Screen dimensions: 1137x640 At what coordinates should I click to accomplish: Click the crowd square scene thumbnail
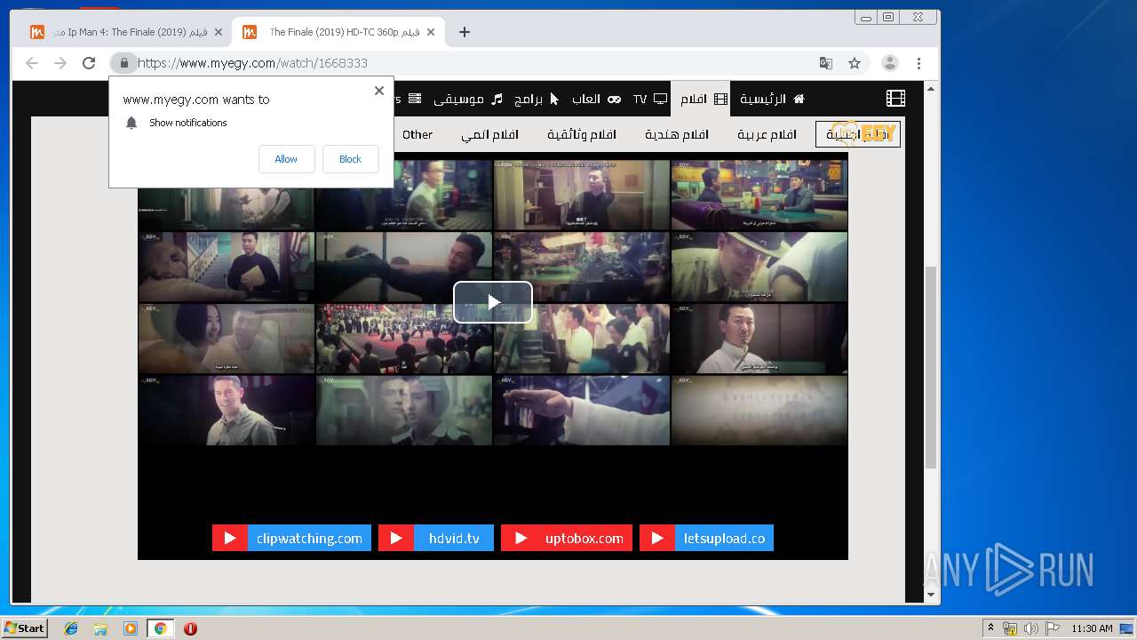point(404,339)
